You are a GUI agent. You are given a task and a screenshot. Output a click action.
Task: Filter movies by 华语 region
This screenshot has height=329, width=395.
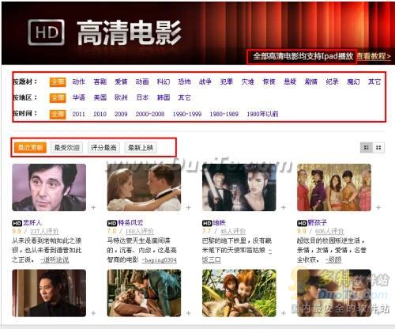point(79,97)
